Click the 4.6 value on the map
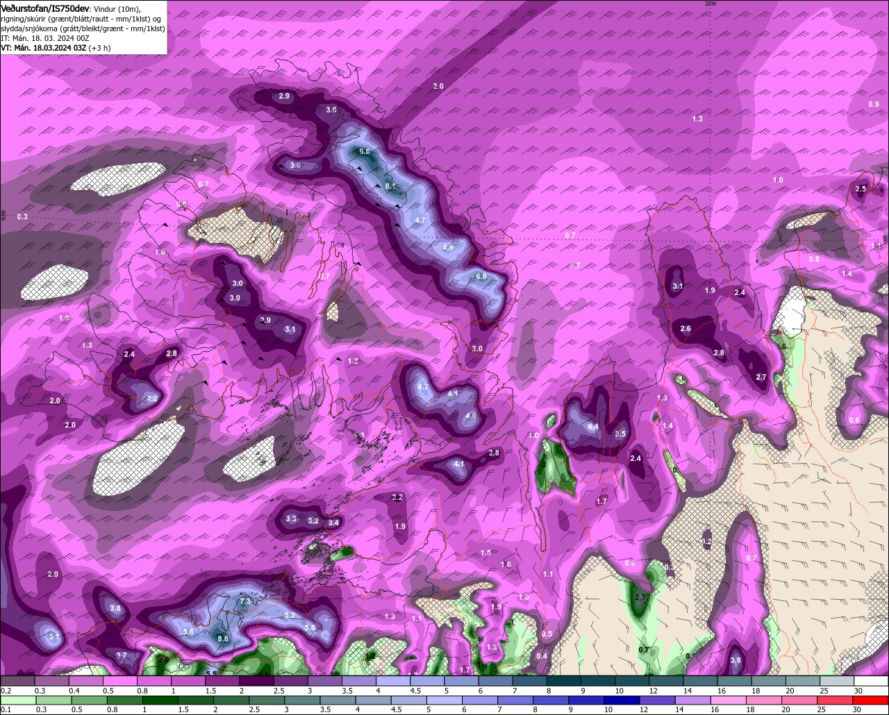Image resolution: width=889 pixels, height=715 pixels. pos(471,416)
